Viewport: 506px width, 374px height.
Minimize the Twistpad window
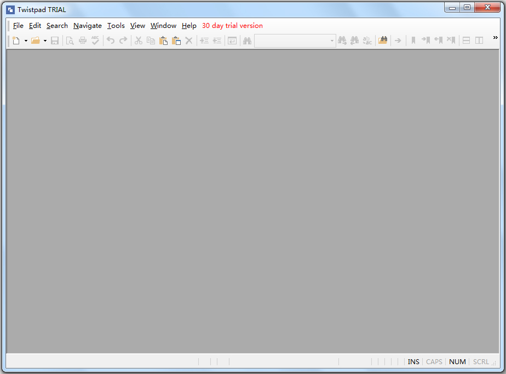452,8
